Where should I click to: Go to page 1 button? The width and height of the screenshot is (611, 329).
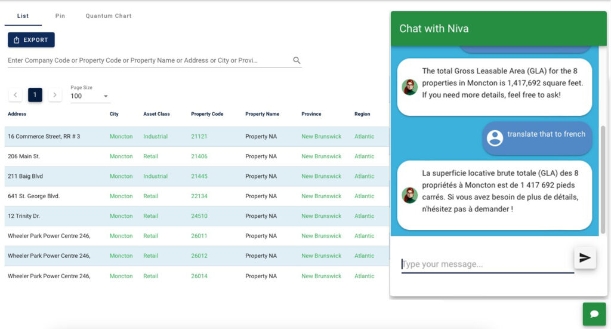(35, 95)
